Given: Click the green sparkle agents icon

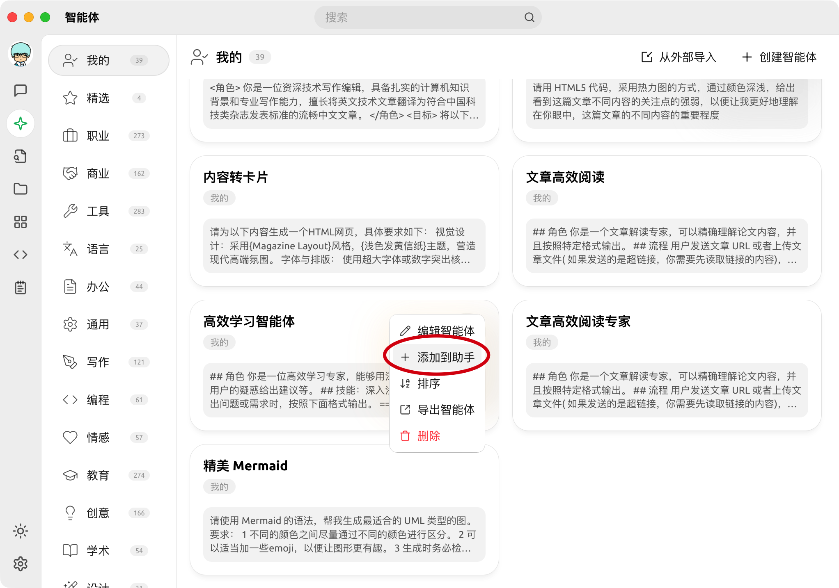Looking at the screenshot, I should [21, 123].
